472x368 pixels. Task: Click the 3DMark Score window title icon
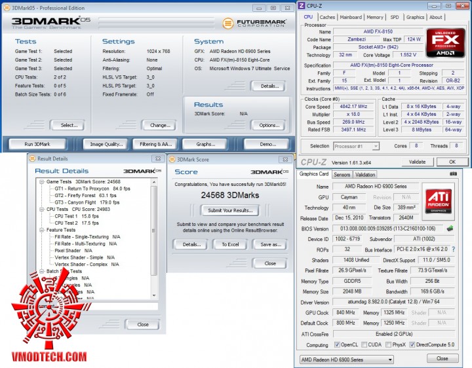click(x=172, y=159)
